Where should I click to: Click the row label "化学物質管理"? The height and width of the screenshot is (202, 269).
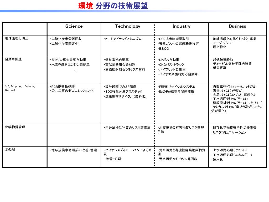click(15, 127)
